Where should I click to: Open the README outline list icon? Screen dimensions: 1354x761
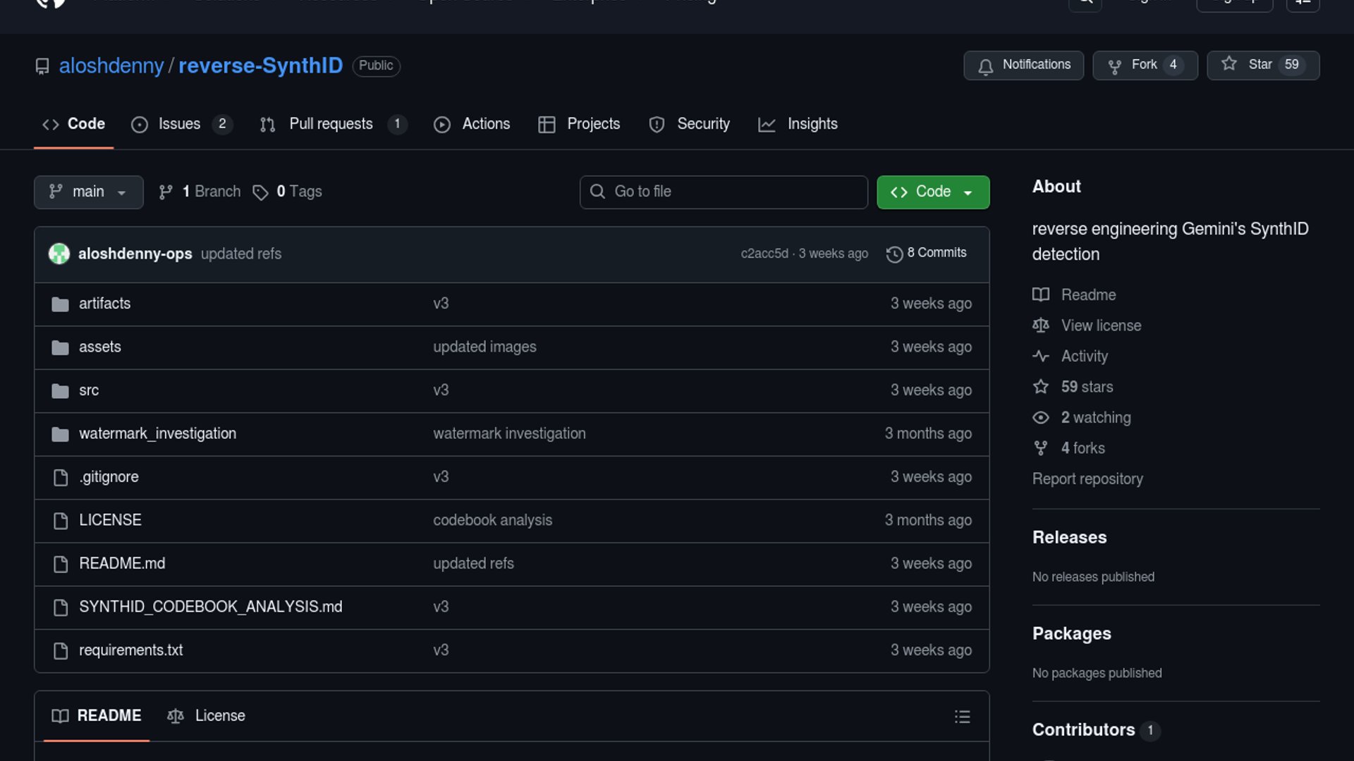(x=962, y=717)
